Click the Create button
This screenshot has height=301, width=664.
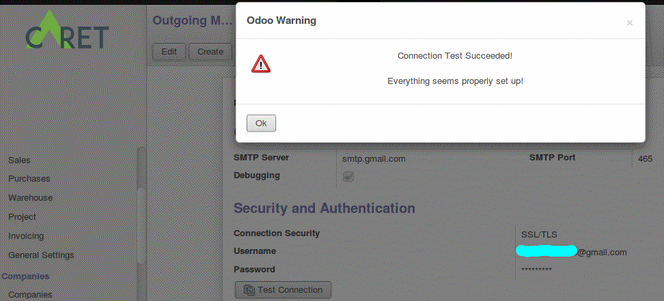pyautogui.click(x=210, y=51)
